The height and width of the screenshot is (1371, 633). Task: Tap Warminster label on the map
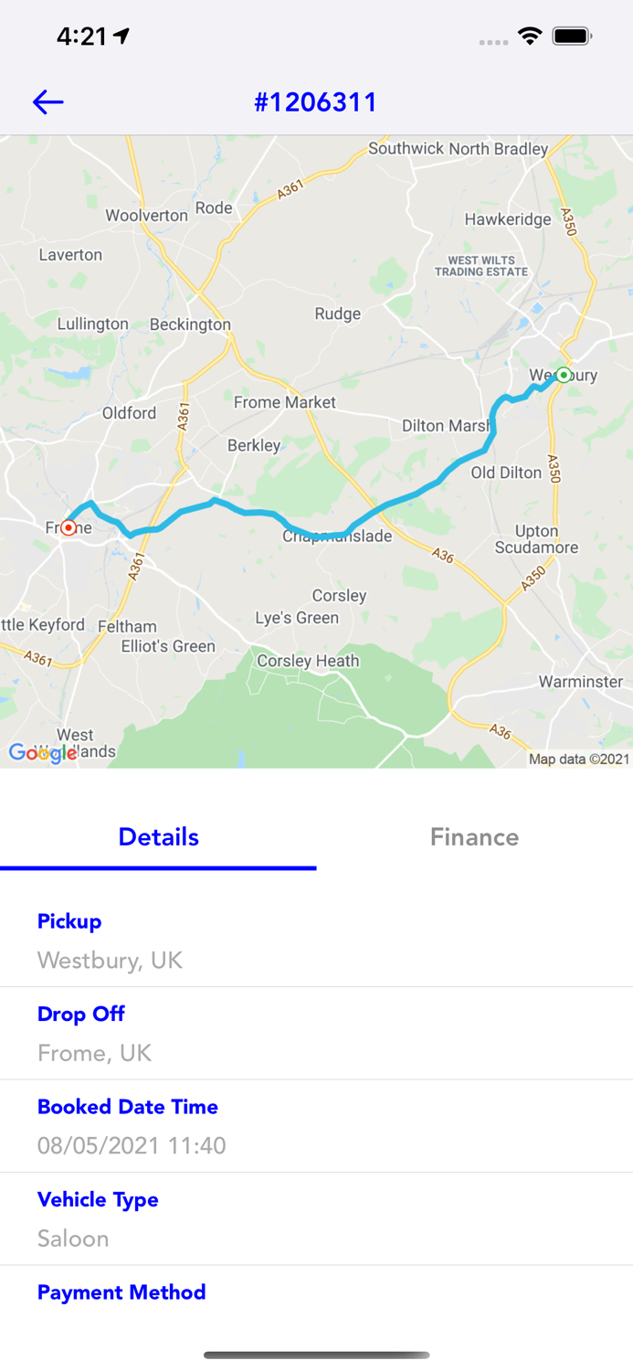click(581, 682)
